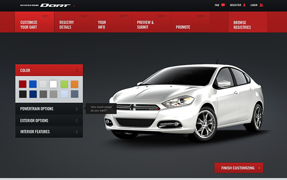This screenshot has height=180, width=287.
Task: Click the Register person icon
Action: 244,5
